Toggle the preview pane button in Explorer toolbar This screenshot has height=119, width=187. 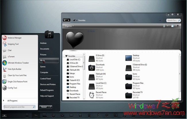(x=173, y=26)
